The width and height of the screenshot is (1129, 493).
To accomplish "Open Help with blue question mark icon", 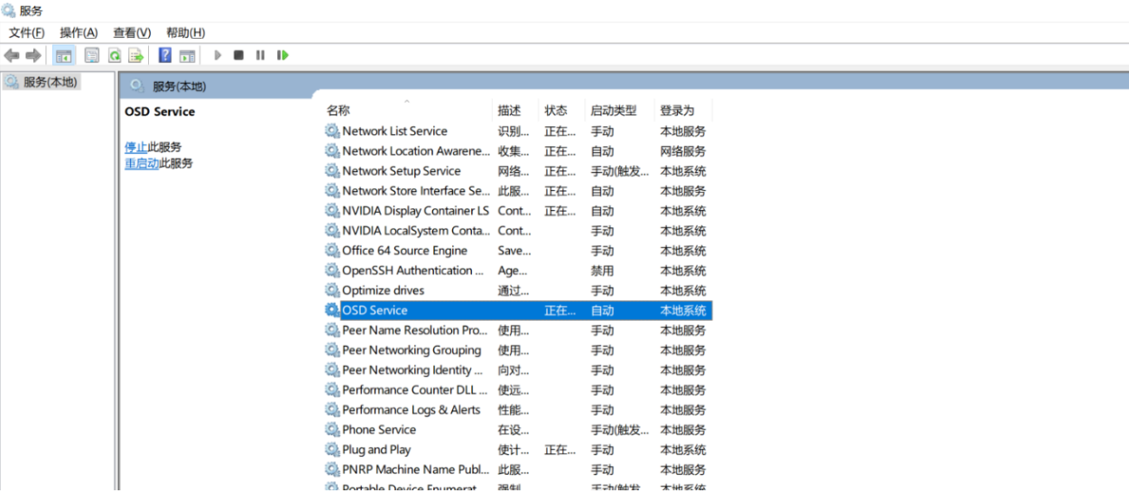I will [x=165, y=56].
